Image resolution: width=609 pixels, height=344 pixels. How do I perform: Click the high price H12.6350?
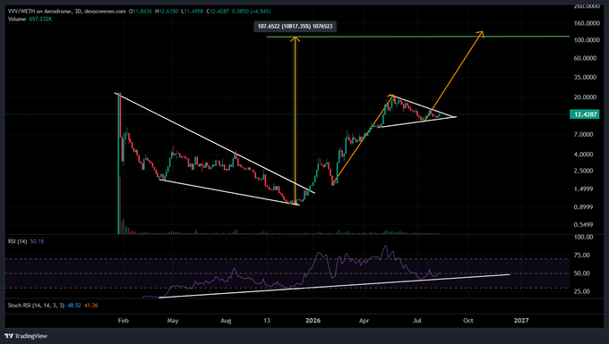pyautogui.click(x=167, y=12)
